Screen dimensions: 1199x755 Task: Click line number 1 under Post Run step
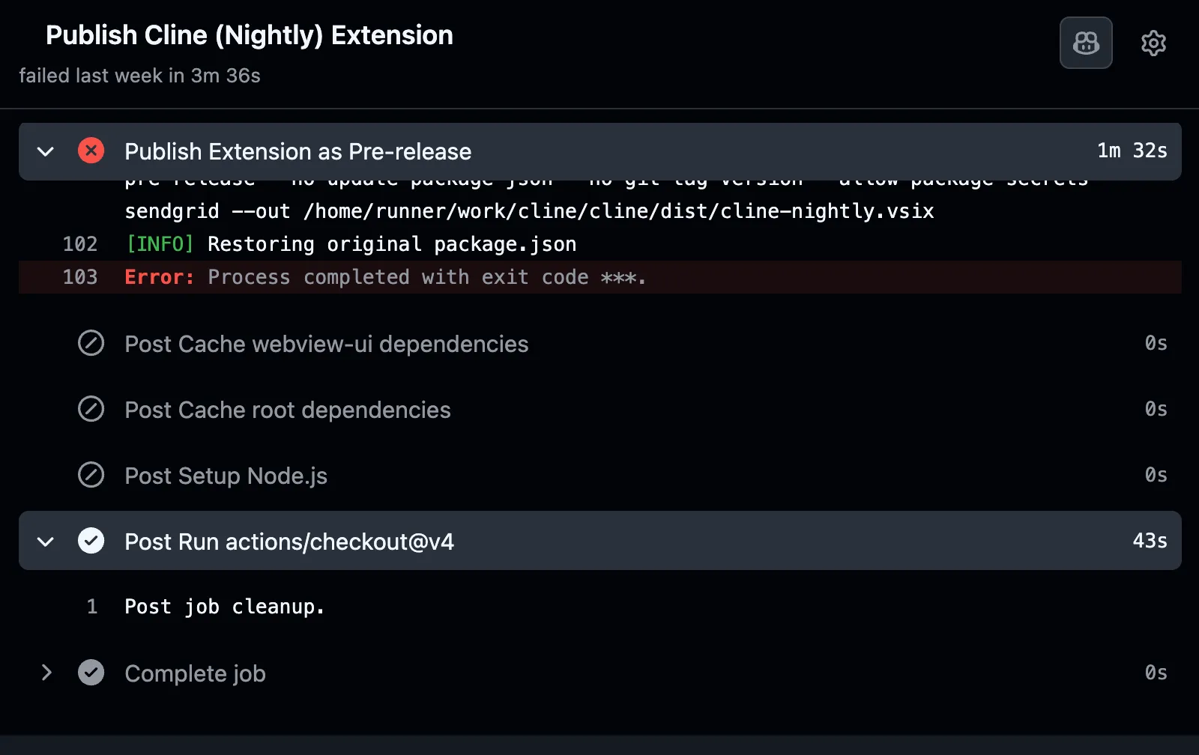coord(91,606)
